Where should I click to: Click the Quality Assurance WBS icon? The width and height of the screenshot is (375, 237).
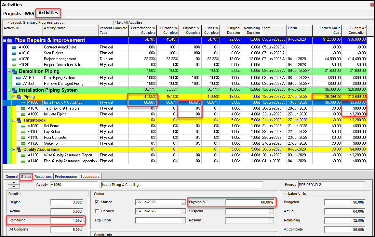19,150
